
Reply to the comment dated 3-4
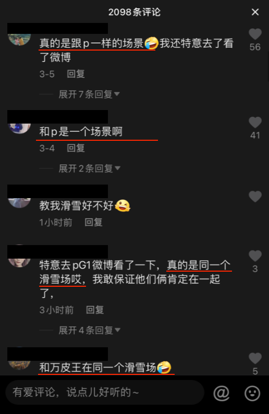pyautogui.click(x=76, y=148)
